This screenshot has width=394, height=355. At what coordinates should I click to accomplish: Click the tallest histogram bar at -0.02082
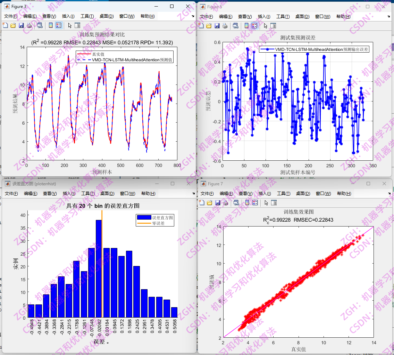point(99,269)
